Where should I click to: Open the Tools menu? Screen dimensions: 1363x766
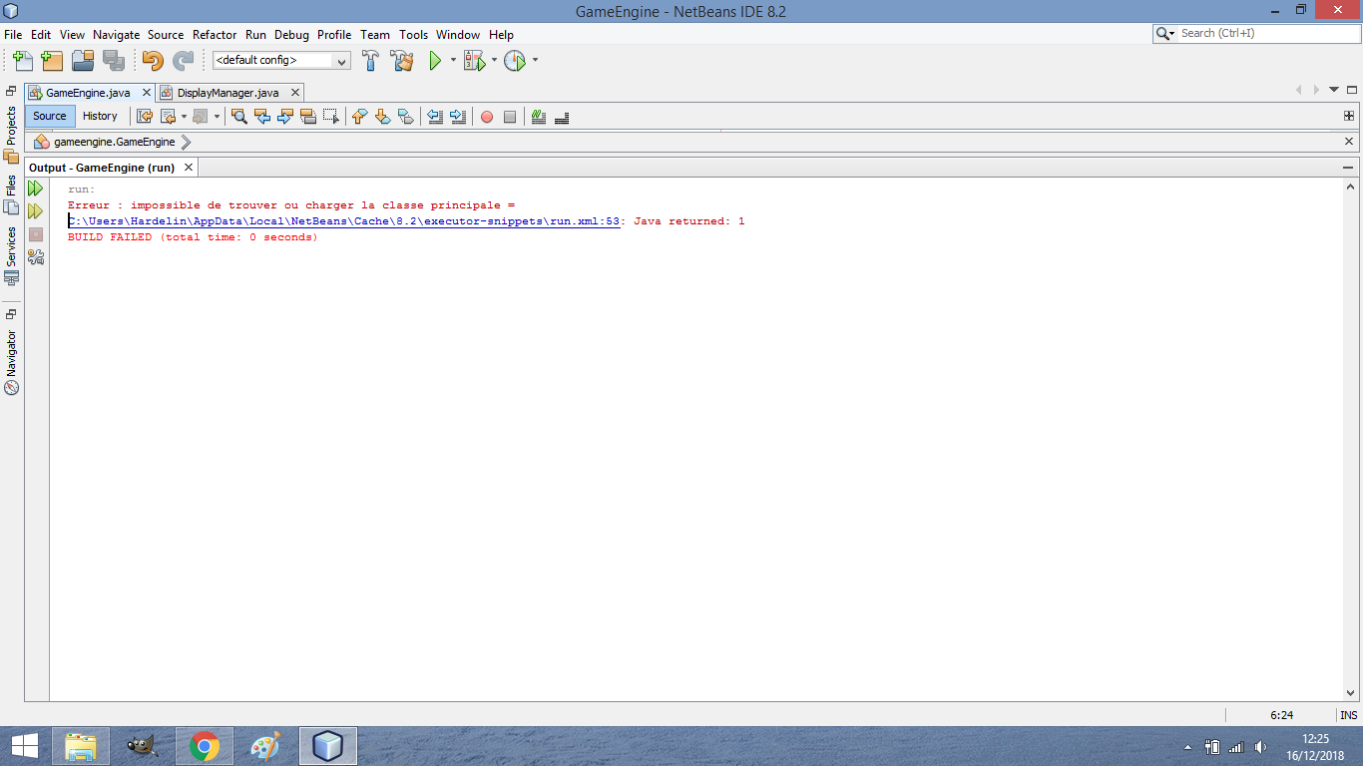tap(413, 35)
